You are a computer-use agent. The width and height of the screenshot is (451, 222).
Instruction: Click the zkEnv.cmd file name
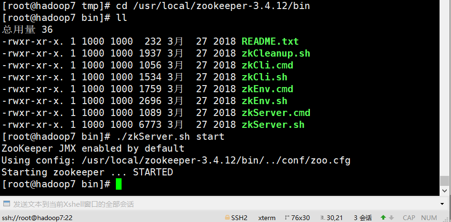pos(267,89)
